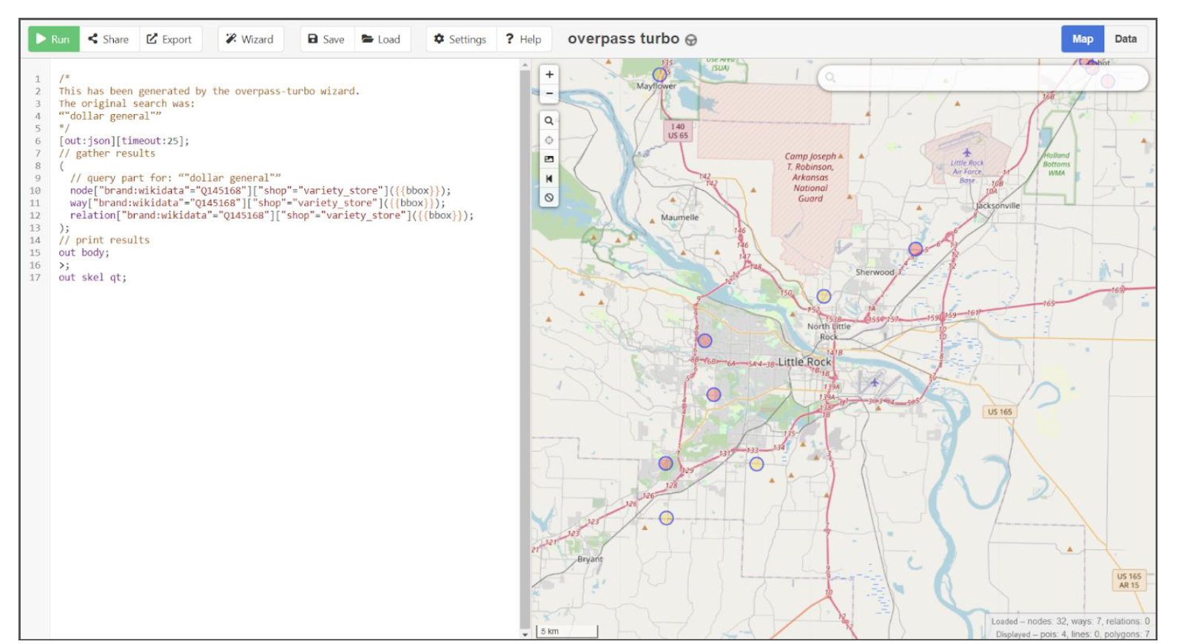This screenshot has width=1184, height=644.
Task: Open Settings dialog
Action: coord(460,39)
